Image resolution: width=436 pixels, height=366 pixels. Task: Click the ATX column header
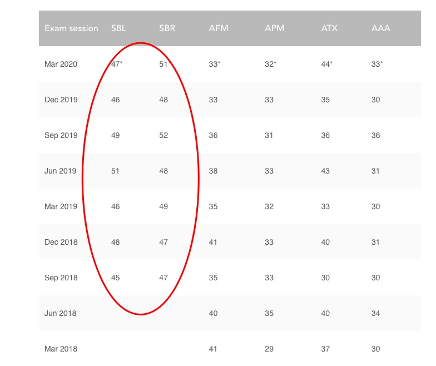click(x=329, y=28)
